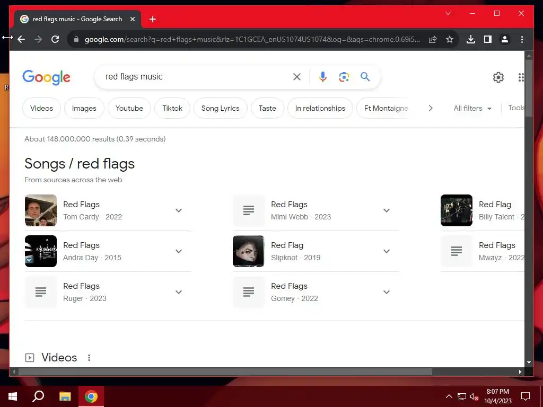Click the vertical scrollbar up arrow

(529, 55)
